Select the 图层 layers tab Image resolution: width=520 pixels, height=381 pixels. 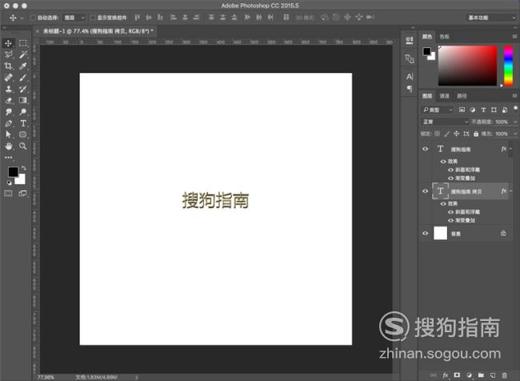point(427,96)
